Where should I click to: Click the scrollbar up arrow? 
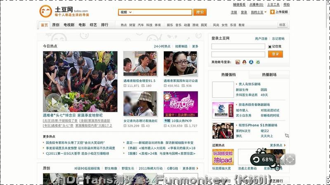pos(328,2)
